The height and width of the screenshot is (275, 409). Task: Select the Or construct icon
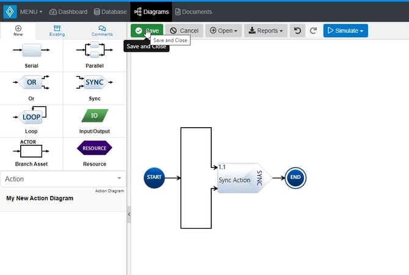(31, 82)
